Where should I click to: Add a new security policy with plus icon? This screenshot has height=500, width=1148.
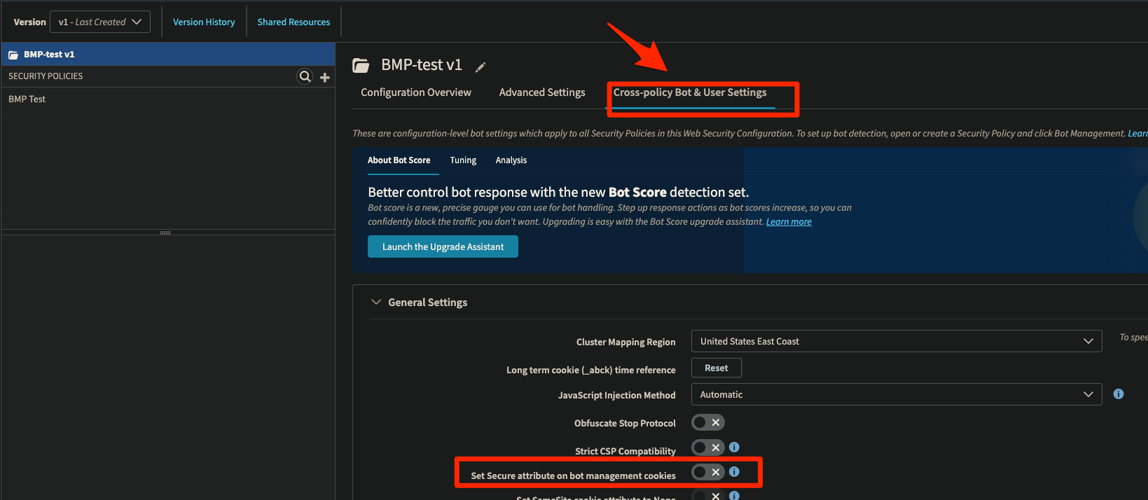325,77
